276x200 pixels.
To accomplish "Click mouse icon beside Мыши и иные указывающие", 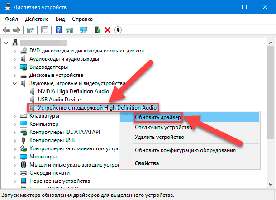I will [24, 165].
